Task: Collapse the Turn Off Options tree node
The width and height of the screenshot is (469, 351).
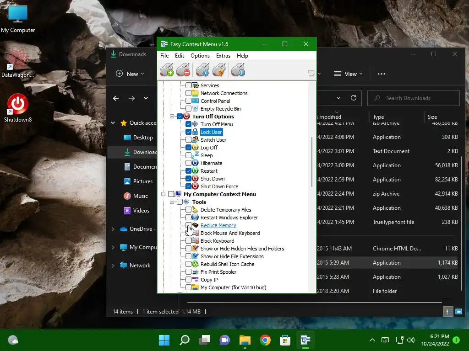Action: click(172, 117)
